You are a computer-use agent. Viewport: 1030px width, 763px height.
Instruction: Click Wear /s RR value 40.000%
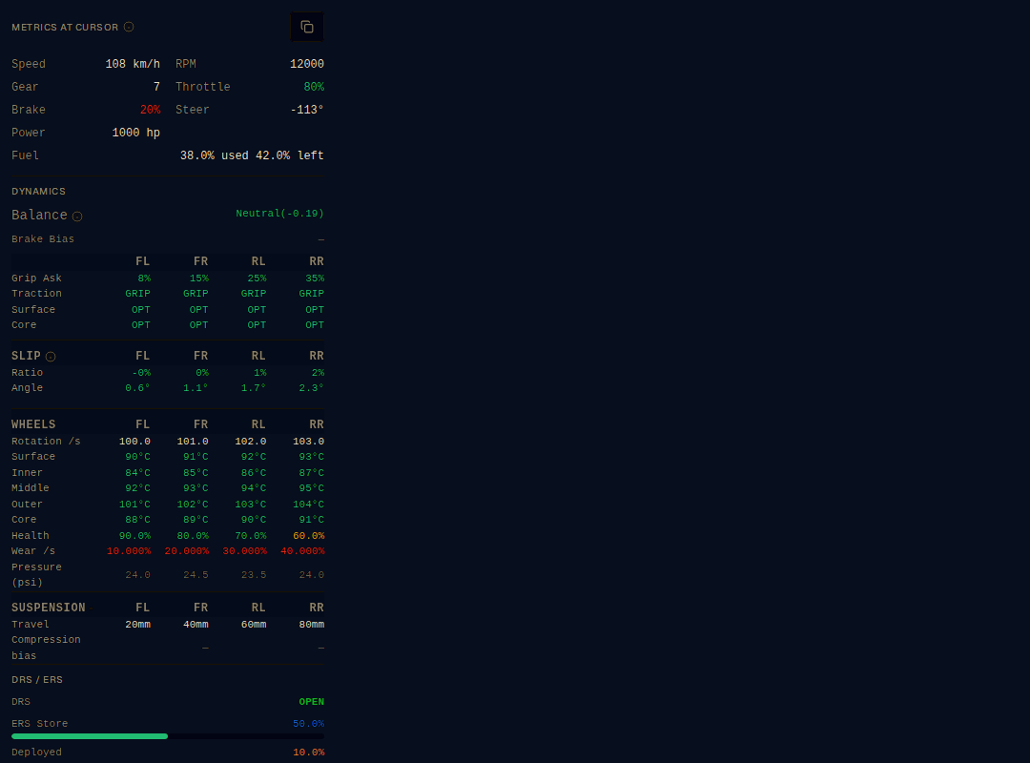point(302,551)
